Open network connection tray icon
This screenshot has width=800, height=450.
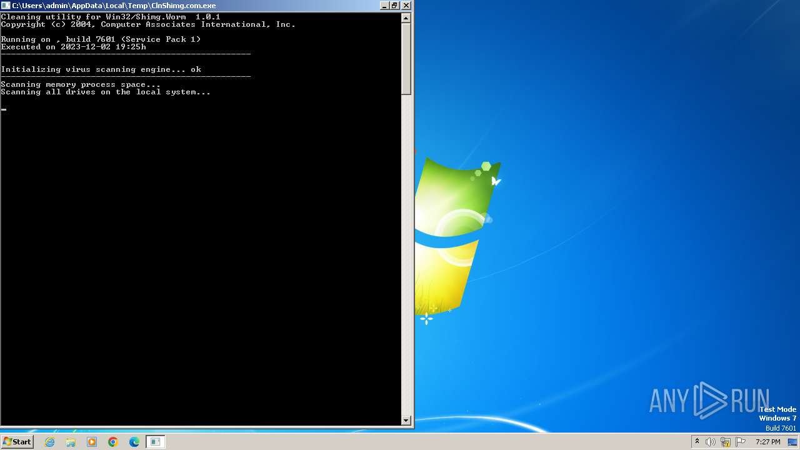click(x=726, y=442)
